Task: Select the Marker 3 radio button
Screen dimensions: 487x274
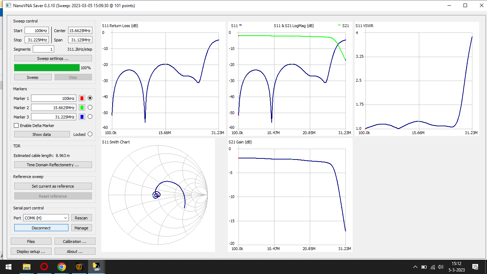Action: click(90, 117)
